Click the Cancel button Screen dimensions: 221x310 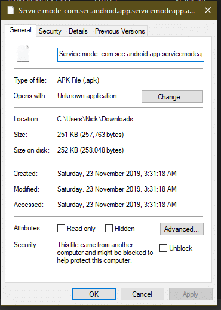click(x=142, y=294)
